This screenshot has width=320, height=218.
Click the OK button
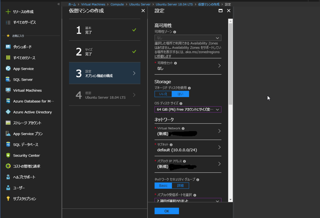tap(167, 211)
